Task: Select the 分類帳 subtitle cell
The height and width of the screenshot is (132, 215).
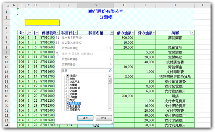Action: [x=106, y=17]
